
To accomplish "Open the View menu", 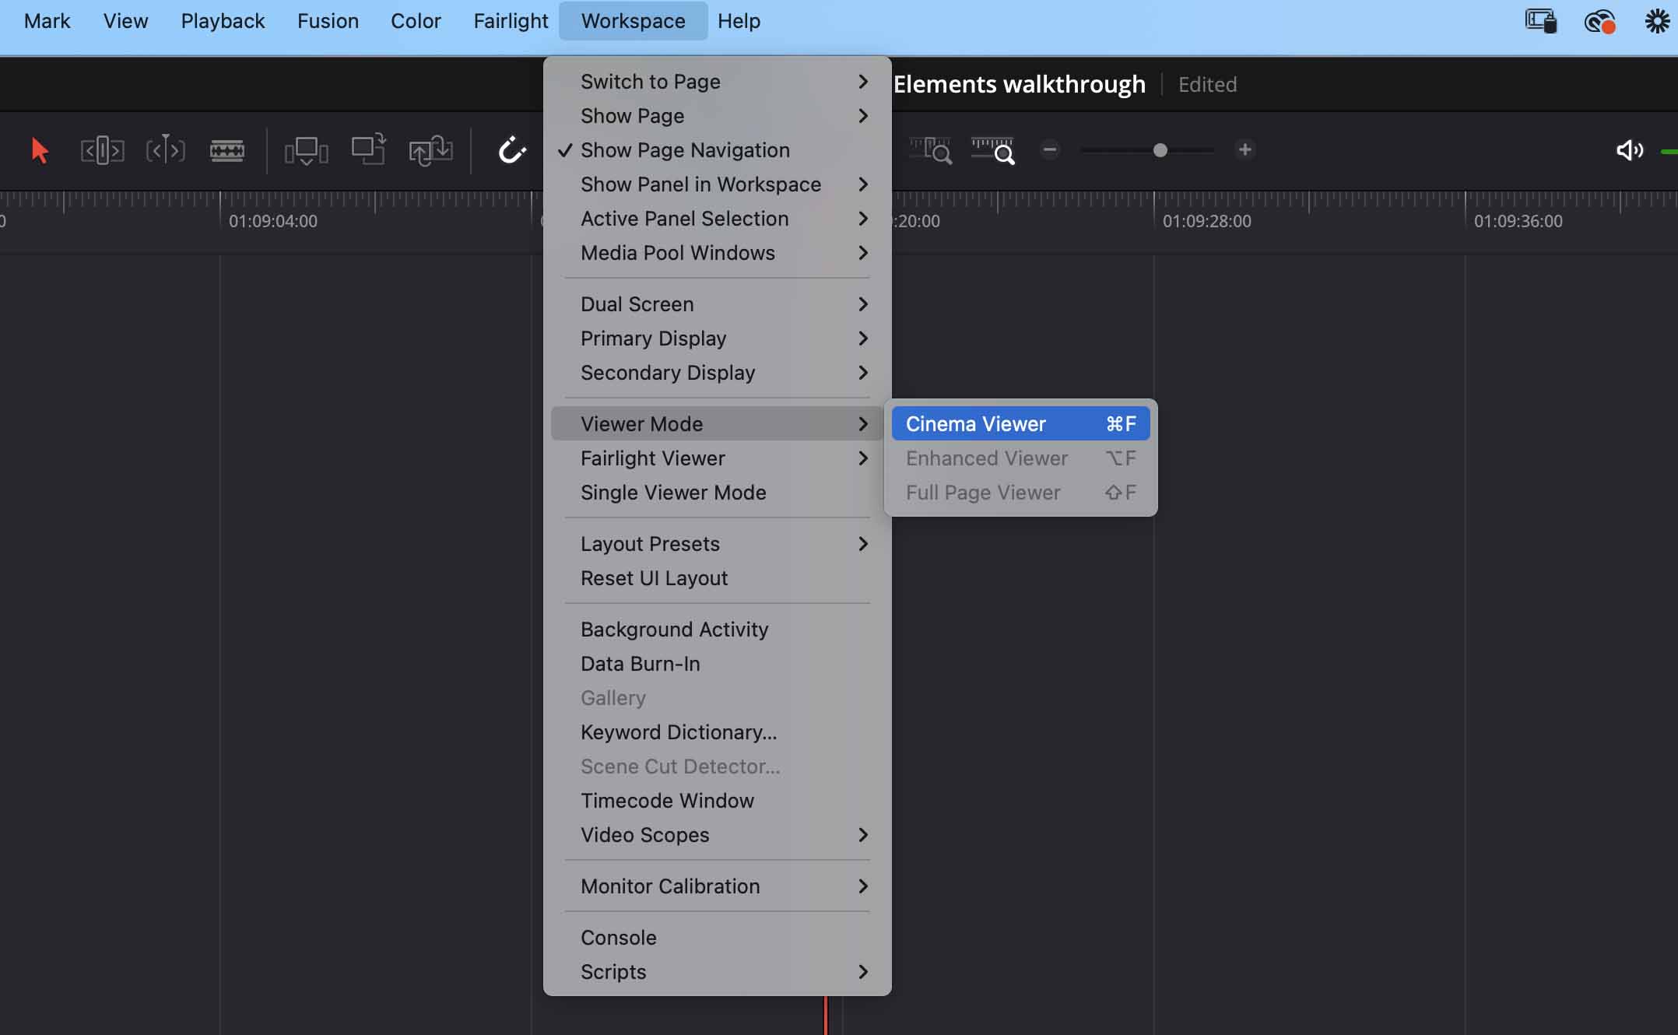I will click(125, 21).
